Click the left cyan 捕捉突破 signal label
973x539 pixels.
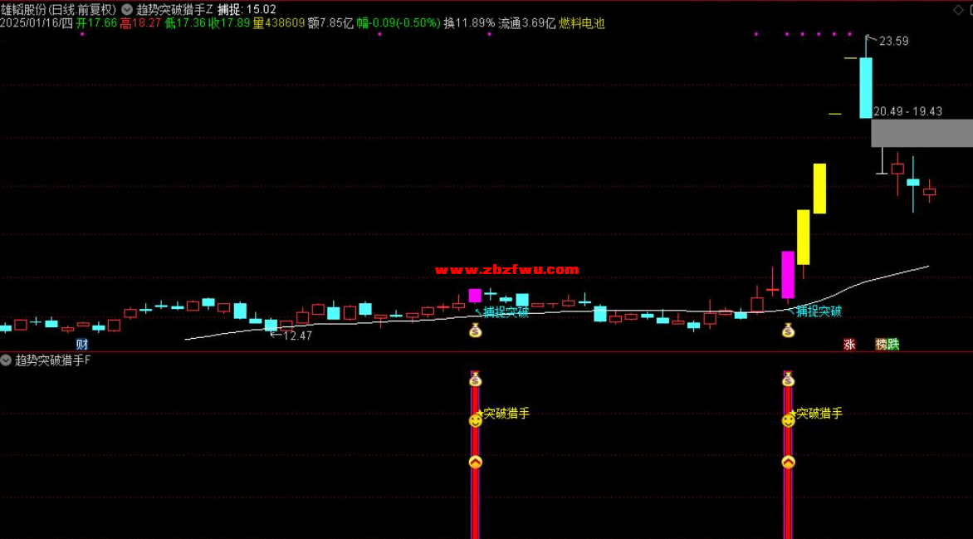506,311
